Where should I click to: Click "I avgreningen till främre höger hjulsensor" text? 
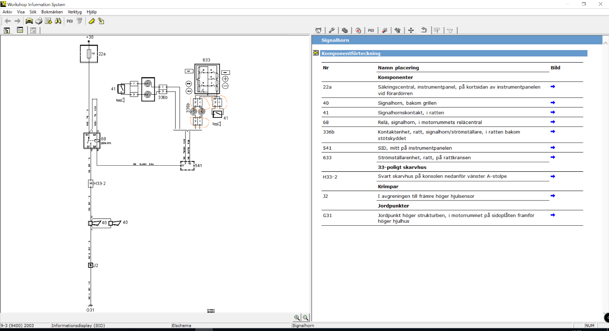[426, 196]
